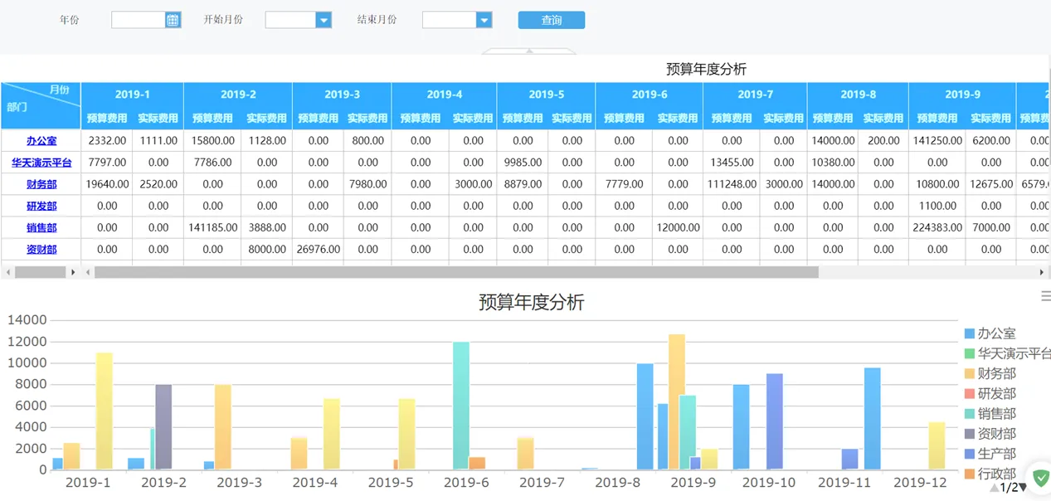This screenshot has width=1051, height=501.
Task: Toggle 办公室 series in chart legend
Action: pos(995,333)
